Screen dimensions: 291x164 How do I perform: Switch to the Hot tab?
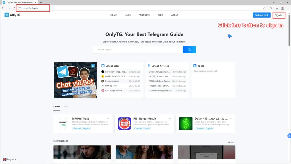pyautogui.click(x=66, y=106)
